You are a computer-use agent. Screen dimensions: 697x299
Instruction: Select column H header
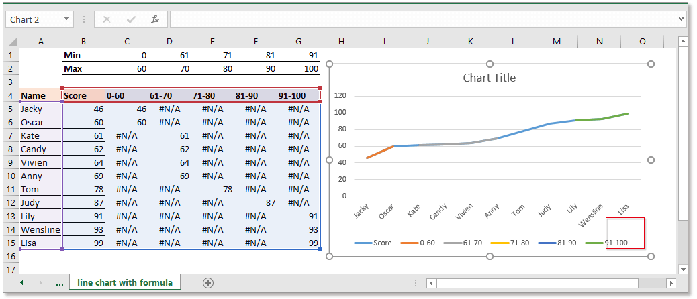pyautogui.click(x=341, y=42)
